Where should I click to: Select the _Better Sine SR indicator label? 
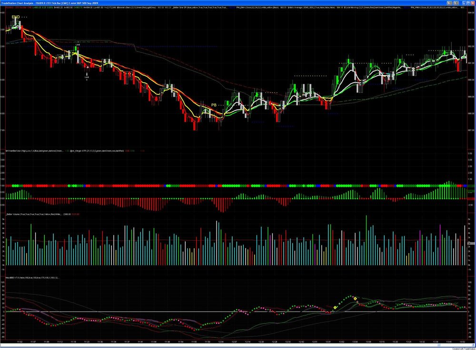tap(200, 7)
